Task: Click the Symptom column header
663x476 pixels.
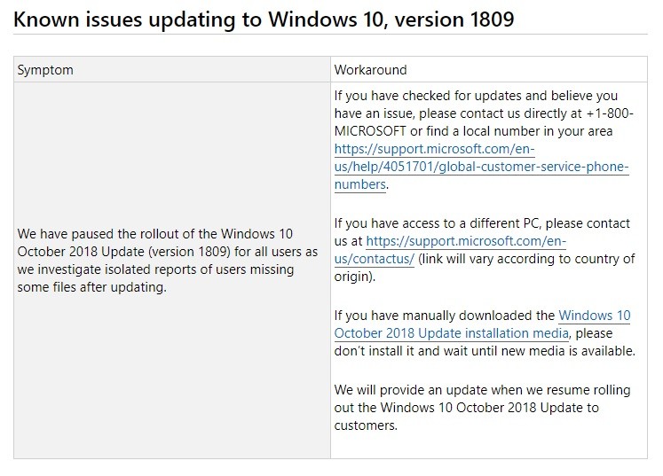Action: tap(45, 69)
